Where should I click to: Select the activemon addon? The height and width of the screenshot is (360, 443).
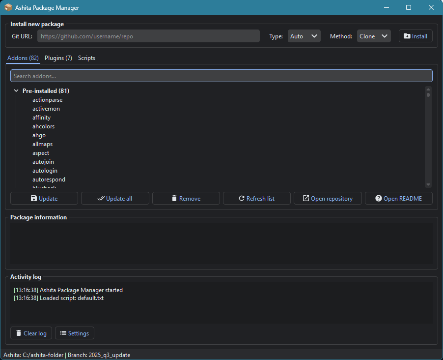tap(46, 109)
